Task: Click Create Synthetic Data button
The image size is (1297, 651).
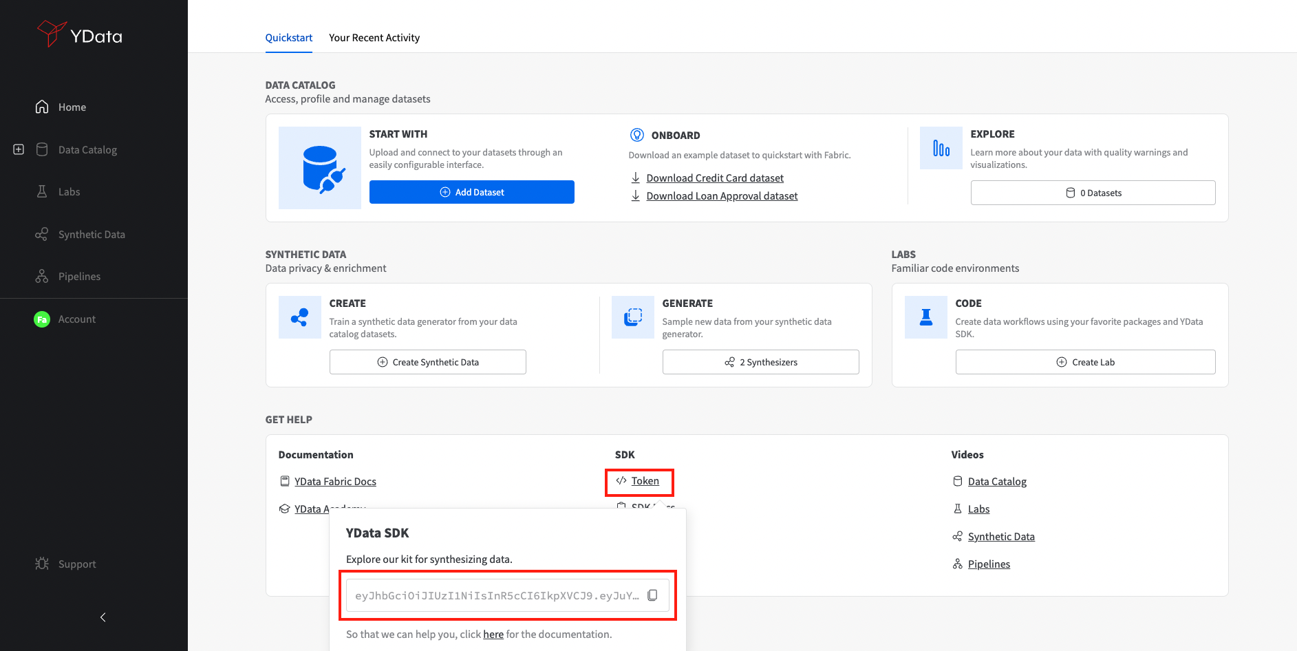Action: tap(428, 362)
